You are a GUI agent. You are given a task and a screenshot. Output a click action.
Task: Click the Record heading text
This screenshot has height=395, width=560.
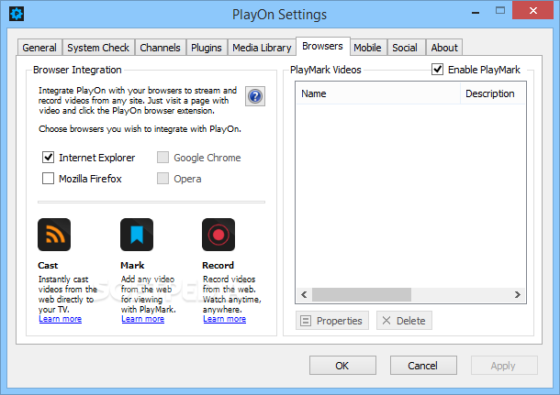click(218, 266)
